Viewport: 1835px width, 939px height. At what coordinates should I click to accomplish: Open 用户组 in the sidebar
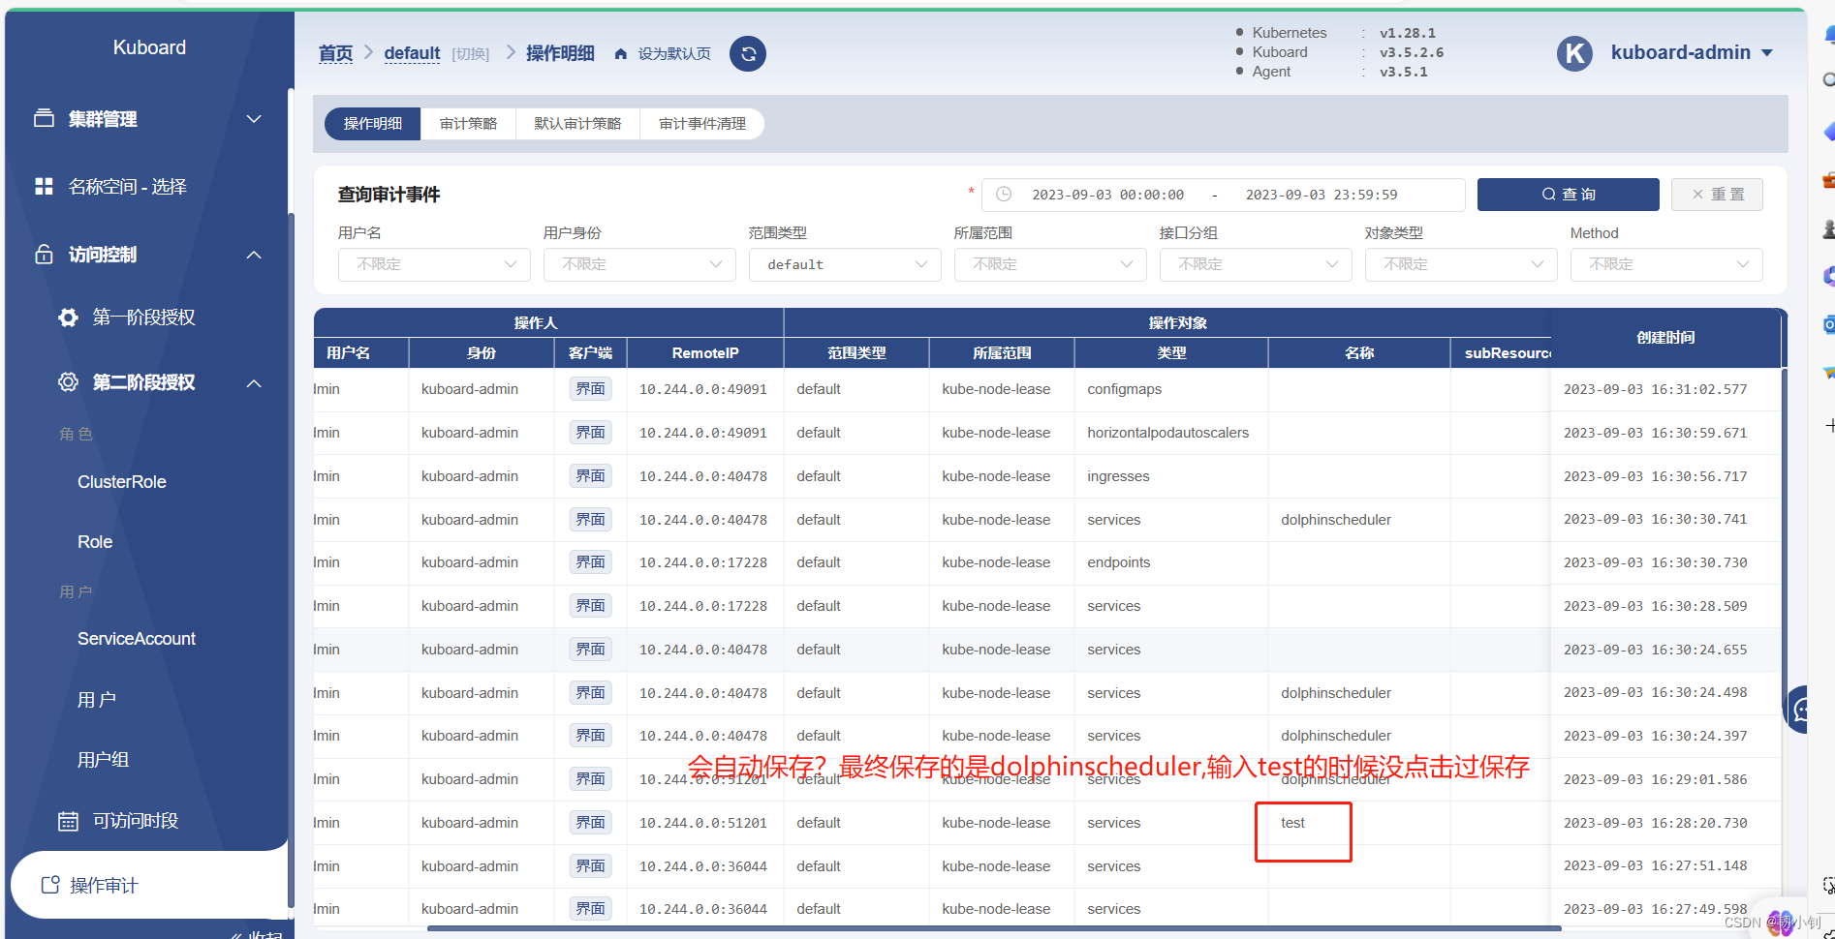104,760
